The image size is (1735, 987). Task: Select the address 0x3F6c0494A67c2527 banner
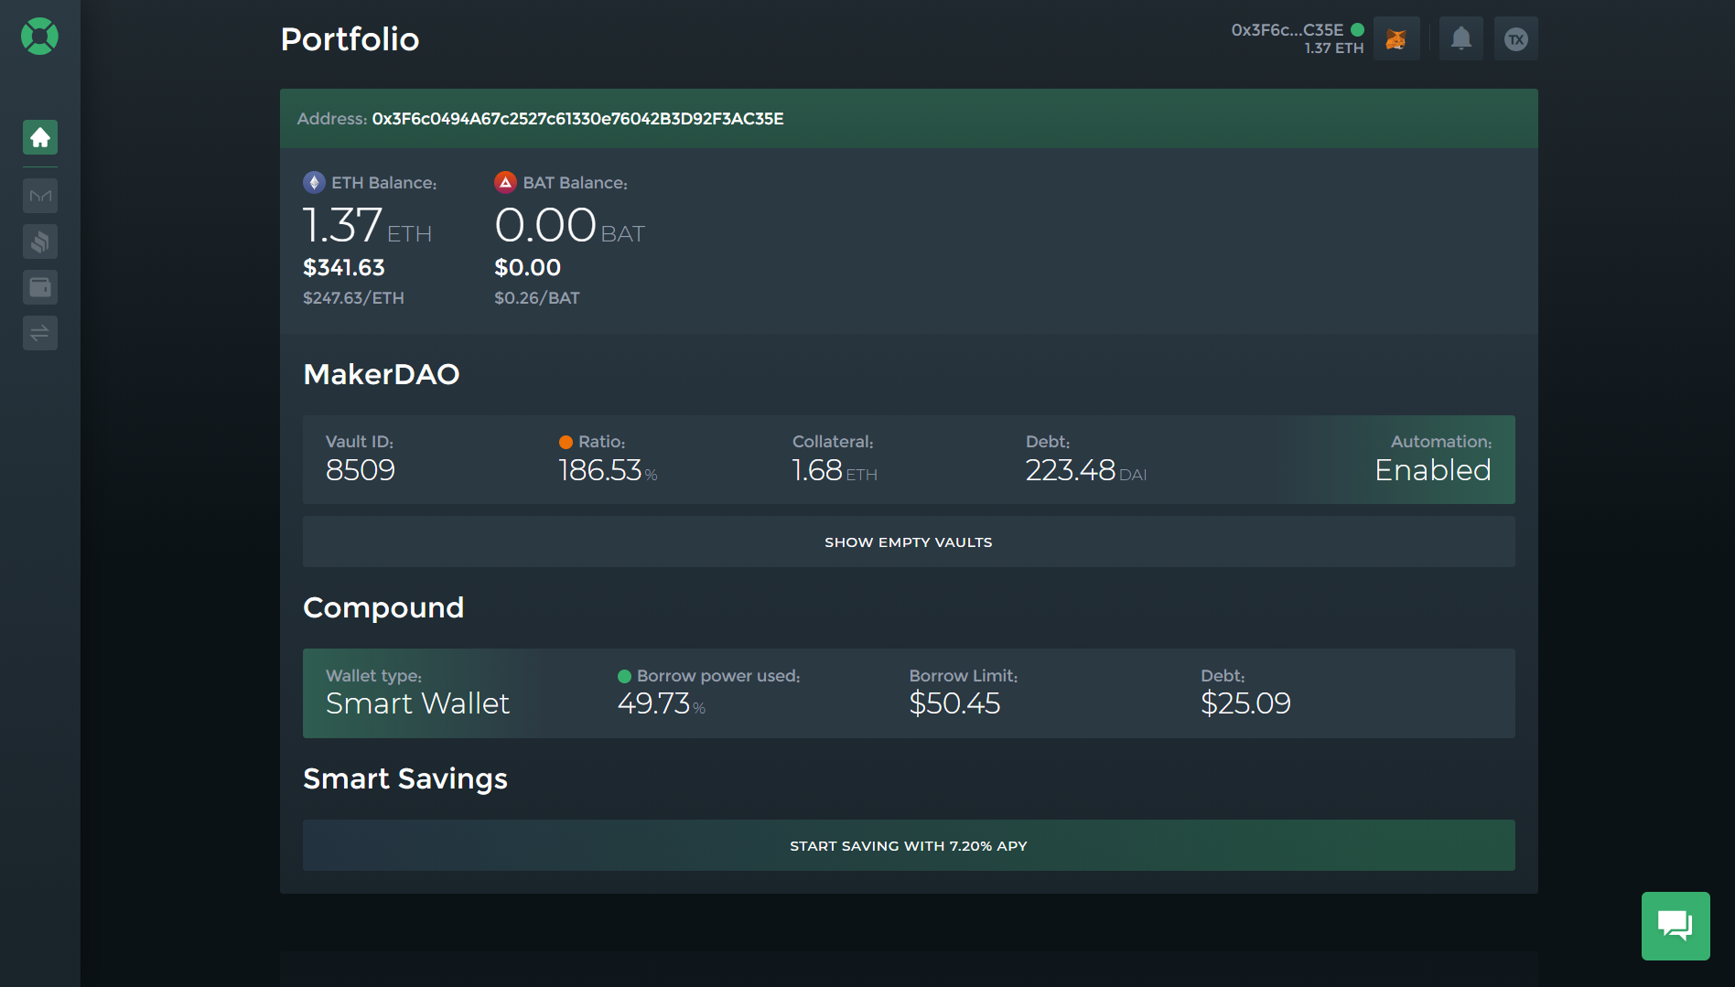point(908,119)
